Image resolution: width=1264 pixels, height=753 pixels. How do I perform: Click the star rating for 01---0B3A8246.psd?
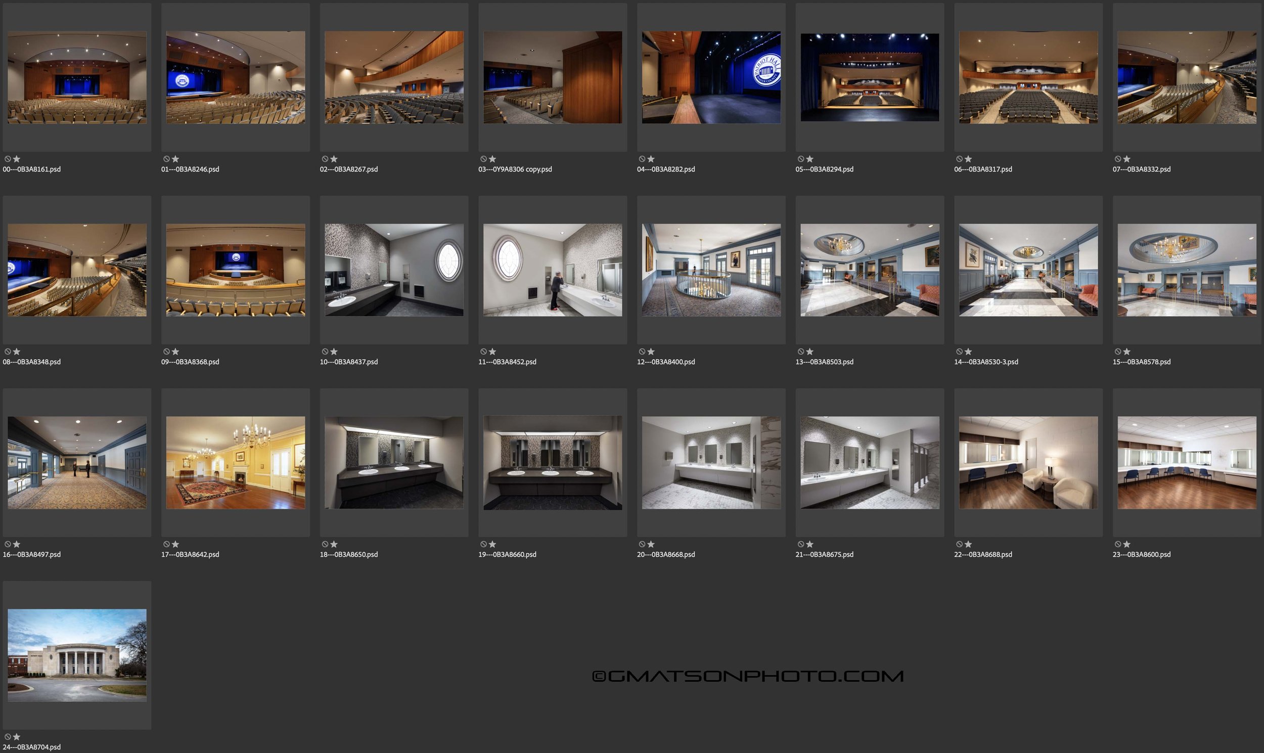pos(175,159)
